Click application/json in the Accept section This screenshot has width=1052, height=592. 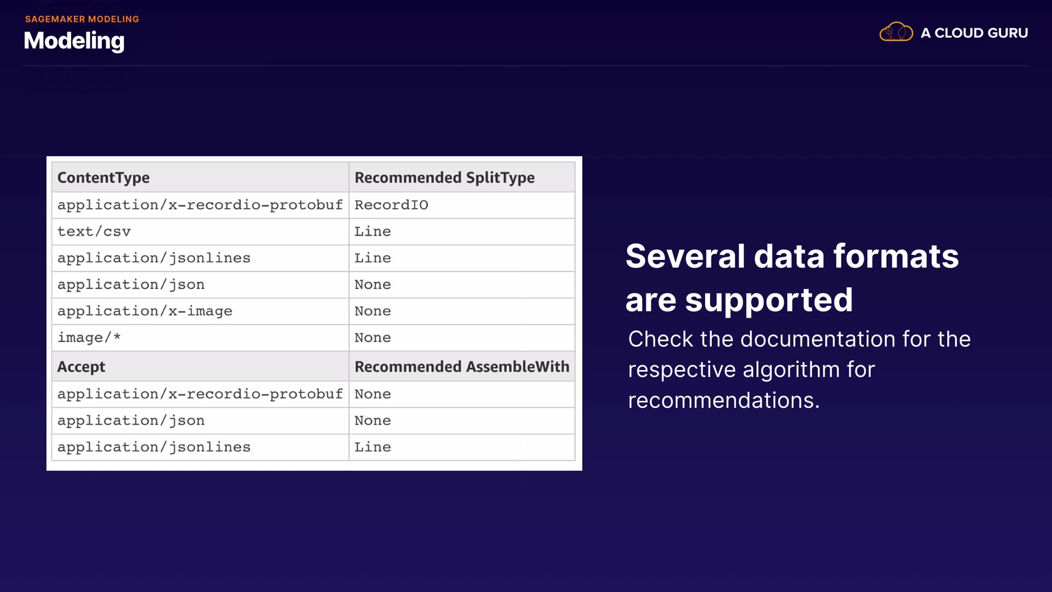pyautogui.click(x=131, y=421)
